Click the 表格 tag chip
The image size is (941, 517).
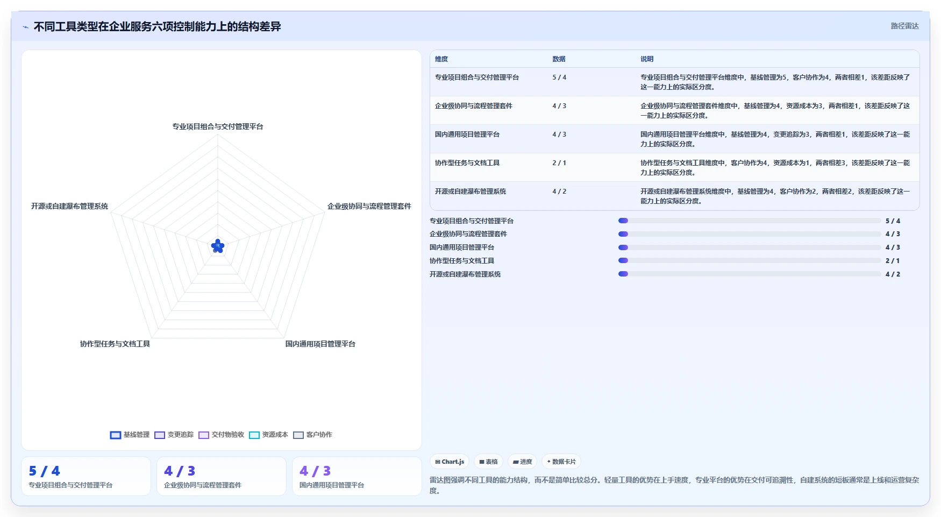click(x=488, y=462)
